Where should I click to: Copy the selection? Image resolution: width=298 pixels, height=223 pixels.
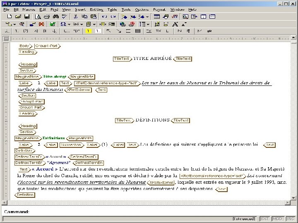84,17
